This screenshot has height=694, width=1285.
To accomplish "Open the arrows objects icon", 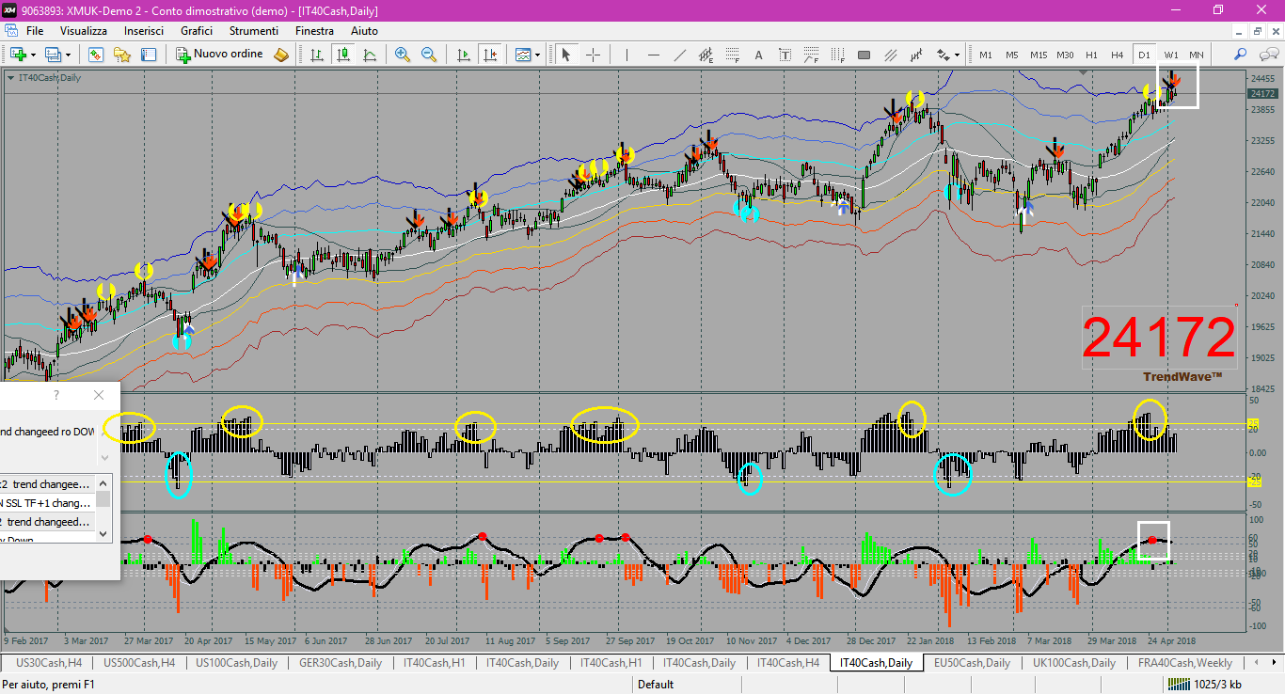I will (944, 55).
